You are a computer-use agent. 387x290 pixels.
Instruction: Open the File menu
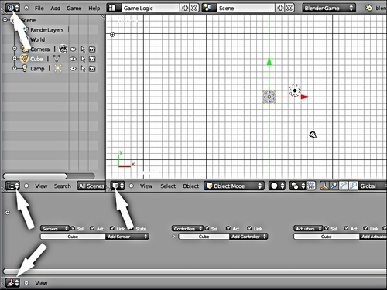click(x=39, y=9)
